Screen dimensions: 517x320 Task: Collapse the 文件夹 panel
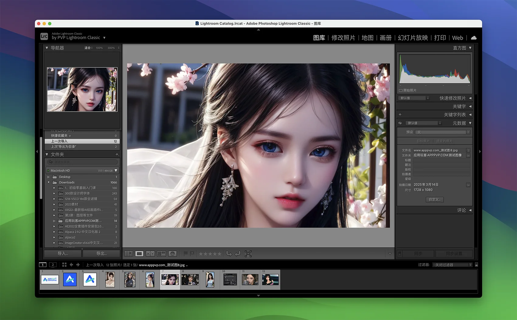47,155
